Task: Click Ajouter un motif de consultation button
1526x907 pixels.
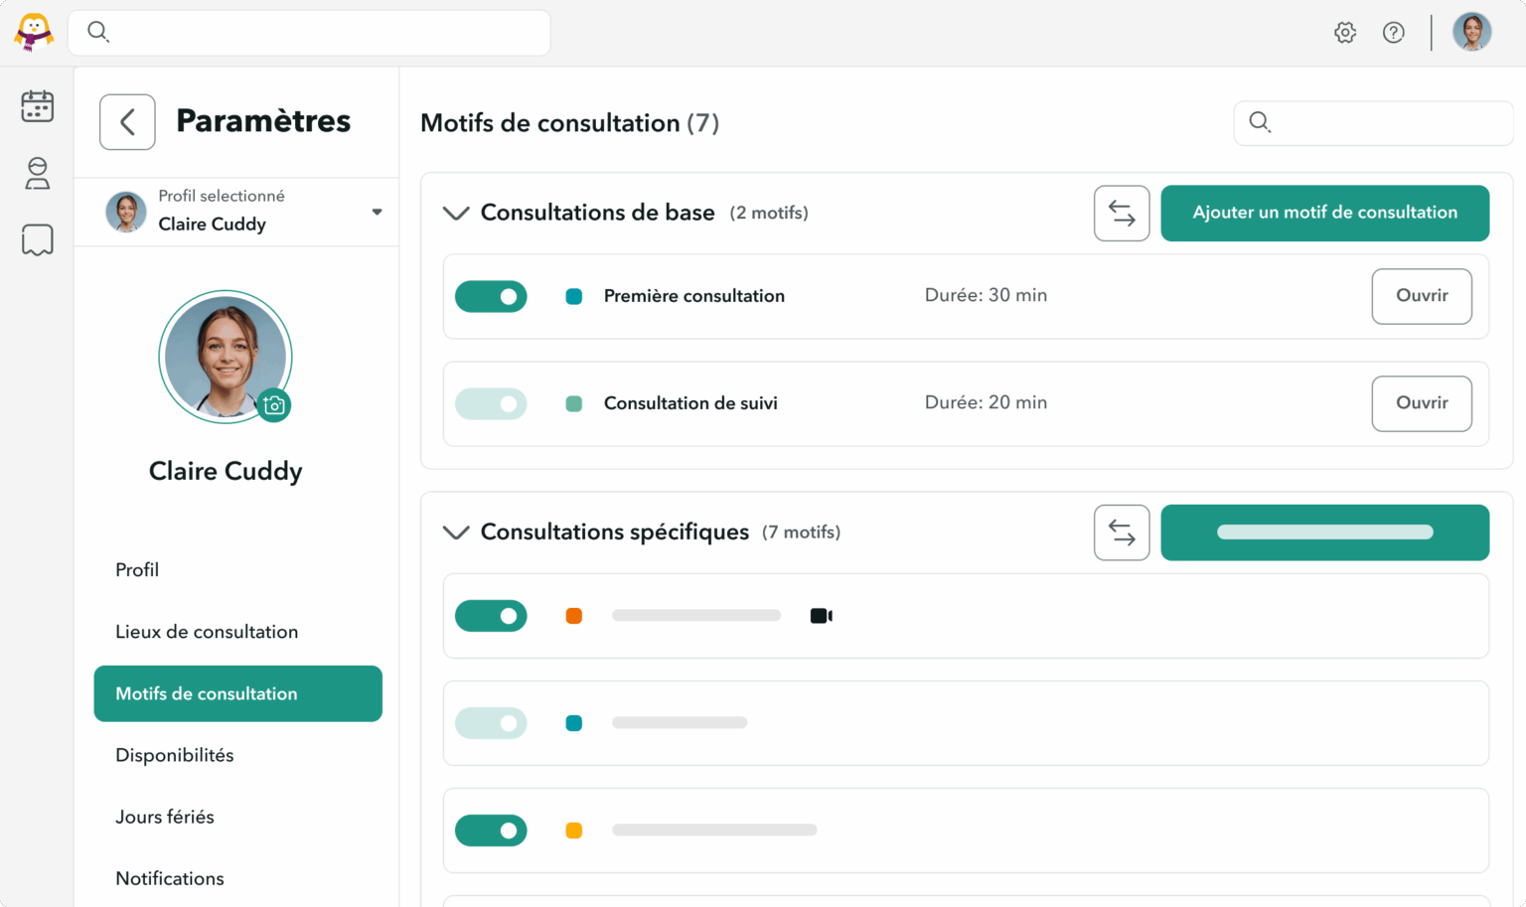Action: 1324,213
